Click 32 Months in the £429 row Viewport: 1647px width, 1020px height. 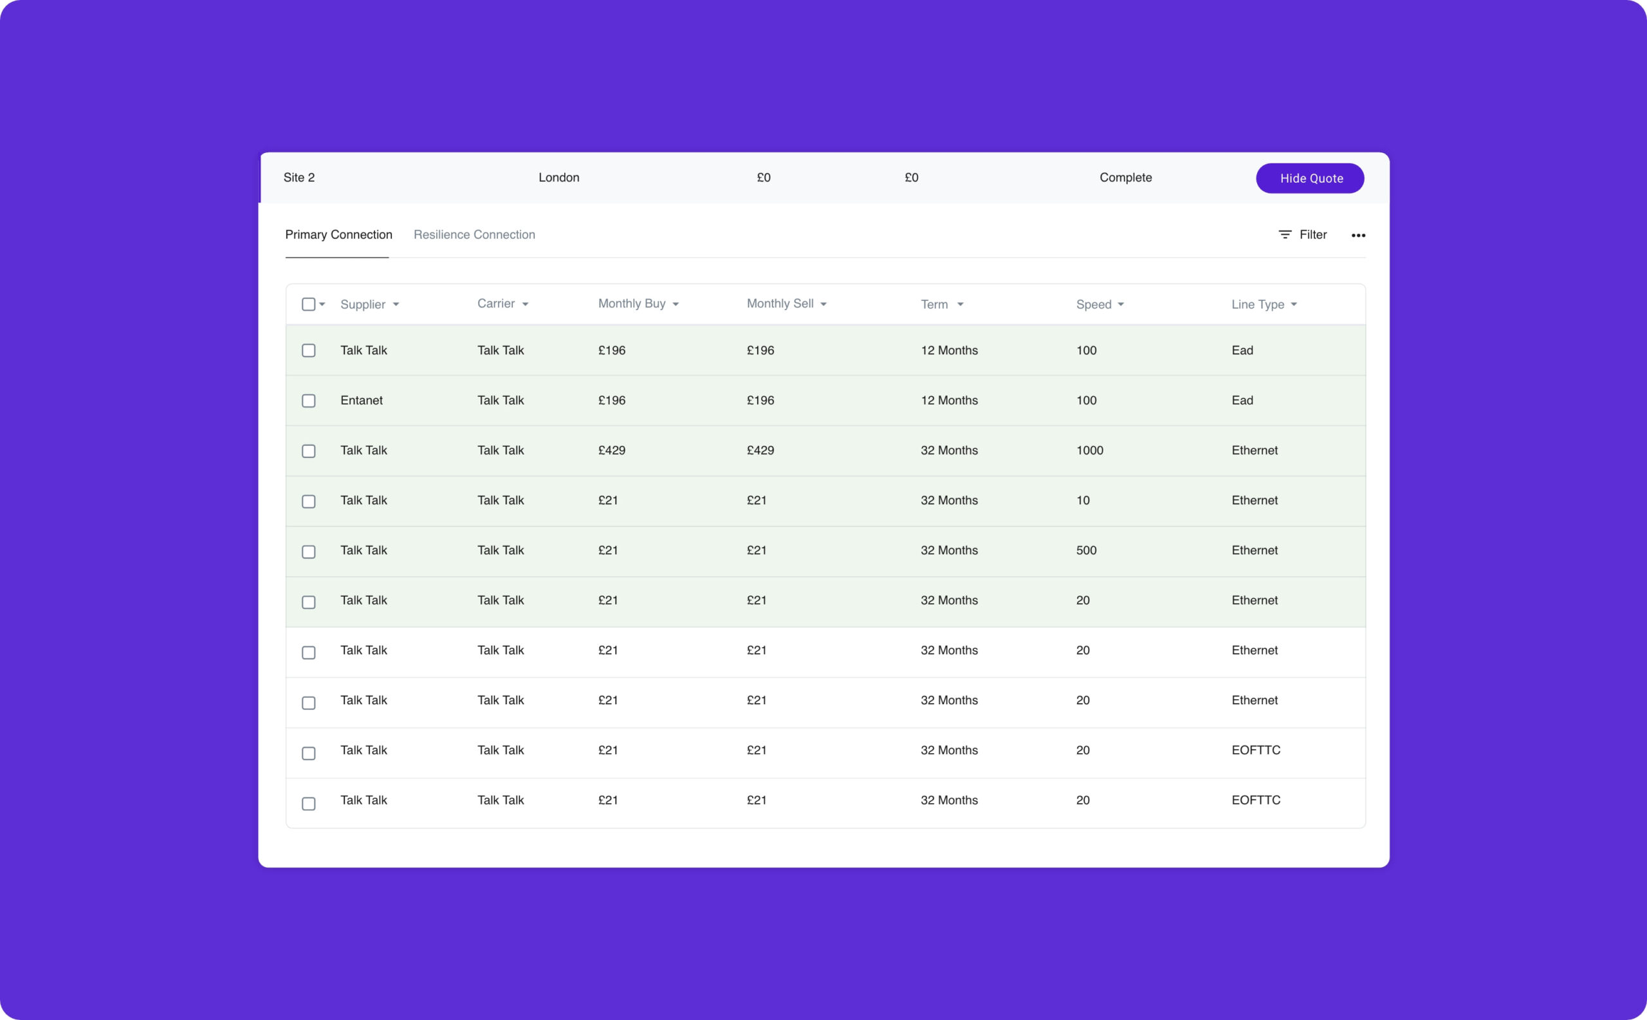[949, 450]
